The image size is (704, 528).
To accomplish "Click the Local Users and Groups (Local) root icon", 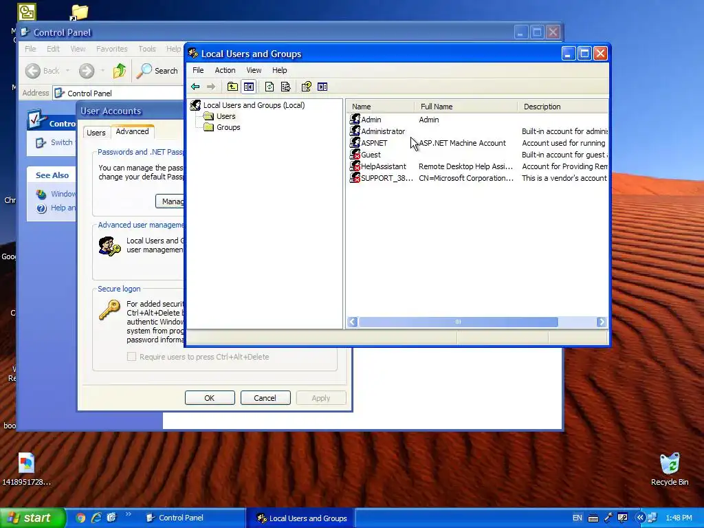I will 195,105.
